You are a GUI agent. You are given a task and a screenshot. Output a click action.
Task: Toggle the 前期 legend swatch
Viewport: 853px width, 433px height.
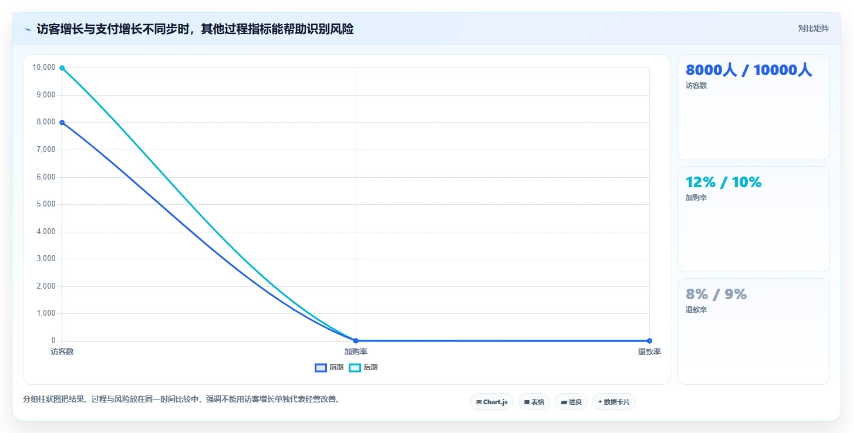tap(321, 368)
